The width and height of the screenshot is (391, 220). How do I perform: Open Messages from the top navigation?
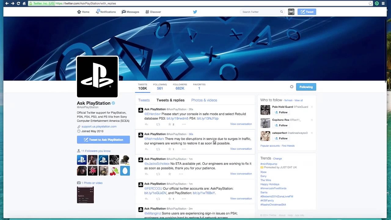tap(130, 12)
